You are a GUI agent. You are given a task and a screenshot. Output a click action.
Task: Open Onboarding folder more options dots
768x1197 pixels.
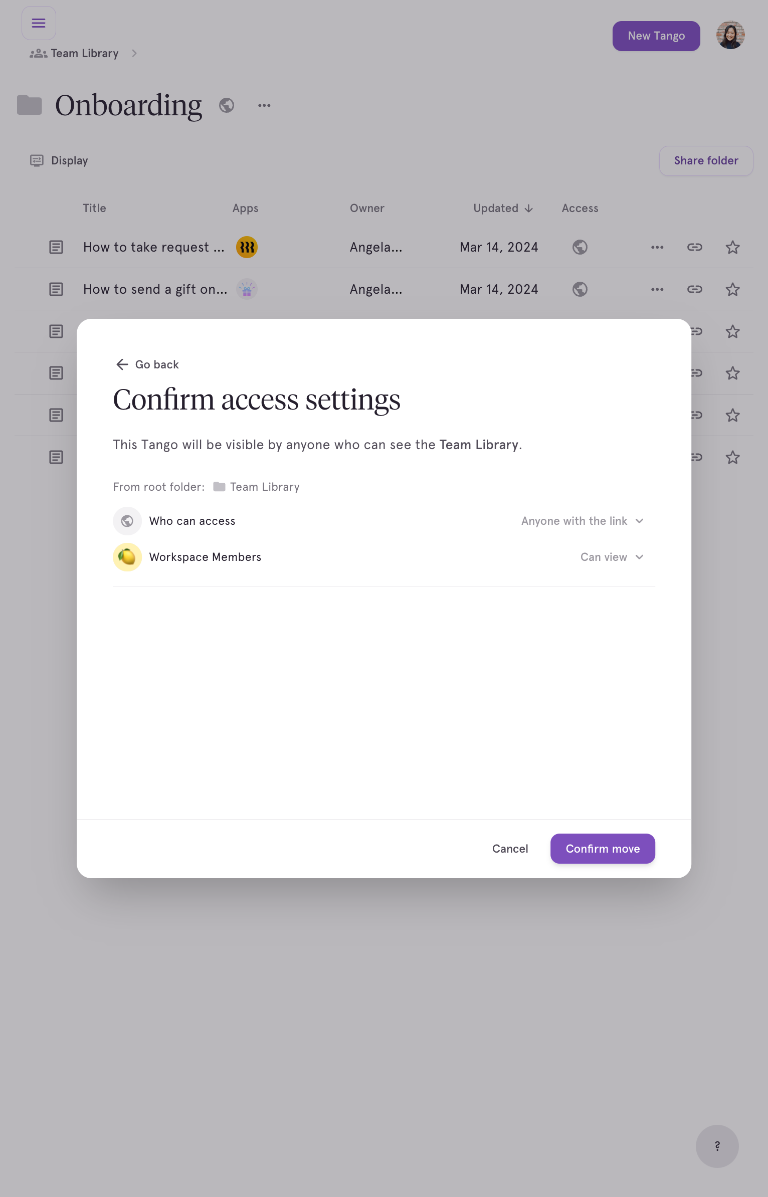pos(264,105)
